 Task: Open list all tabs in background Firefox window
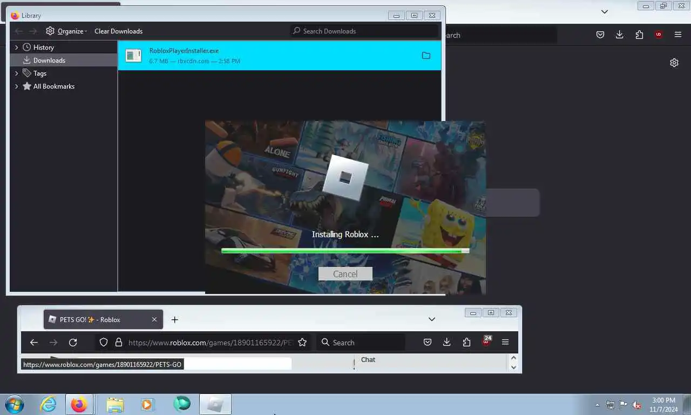point(605,11)
